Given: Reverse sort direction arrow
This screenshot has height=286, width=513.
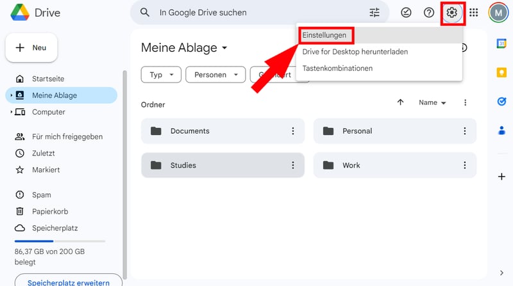Looking at the screenshot, I should pos(401,102).
